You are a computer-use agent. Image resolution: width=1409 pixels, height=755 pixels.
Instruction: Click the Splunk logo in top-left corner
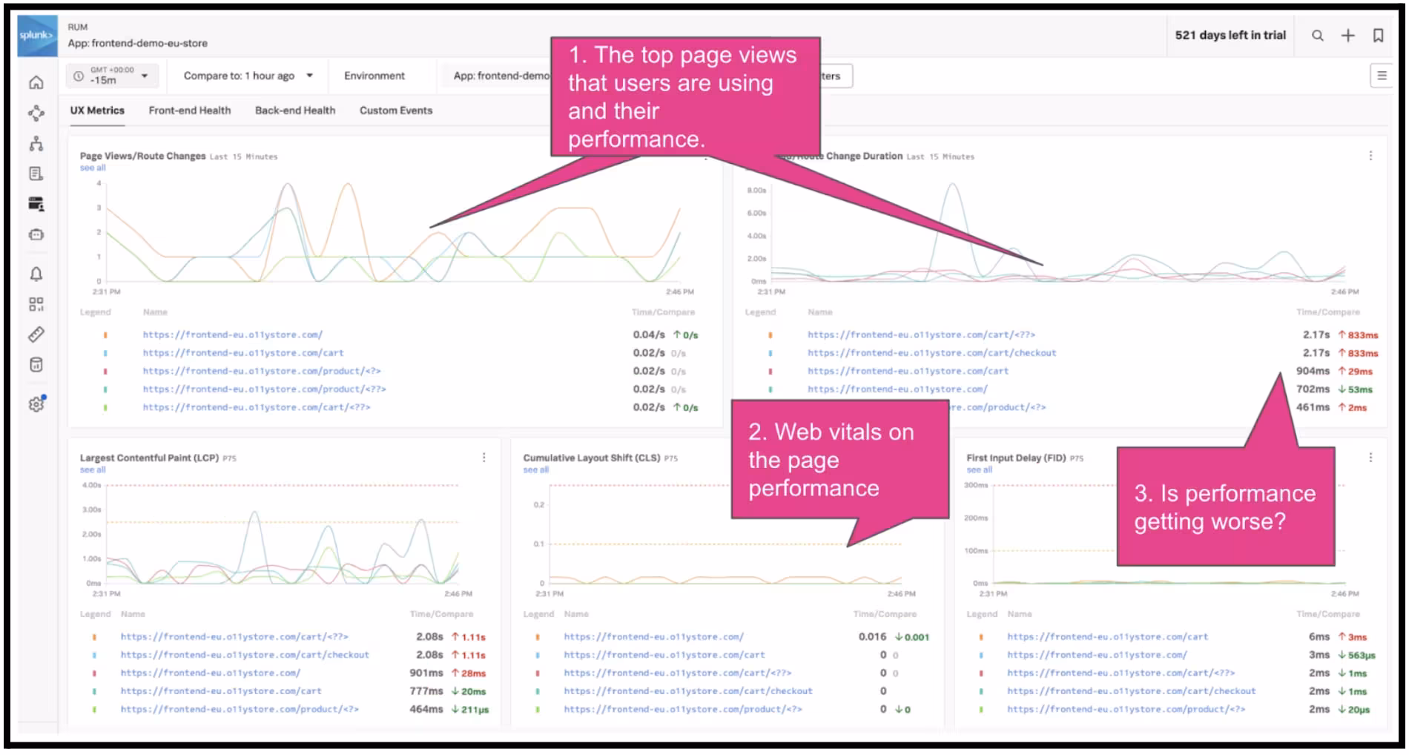coord(36,36)
